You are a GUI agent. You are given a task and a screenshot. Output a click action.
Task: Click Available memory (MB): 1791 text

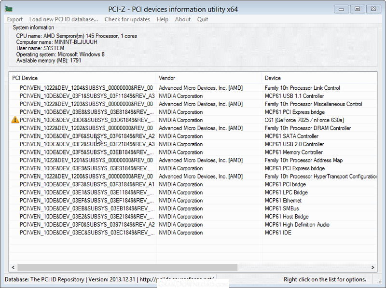tap(49, 61)
